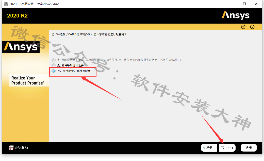
Task: Select radio '否, 跳过配置。我稍后配置'
Action: tap(54, 71)
